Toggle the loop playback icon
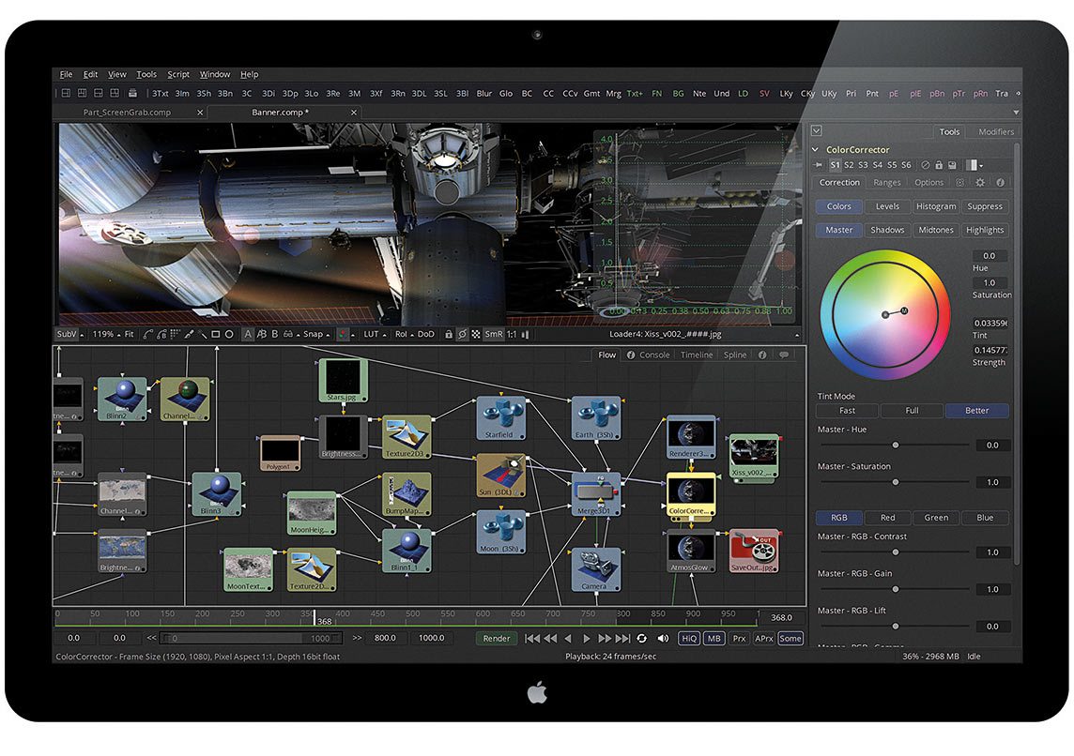Image resolution: width=1074 pixels, height=756 pixels. point(642,639)
